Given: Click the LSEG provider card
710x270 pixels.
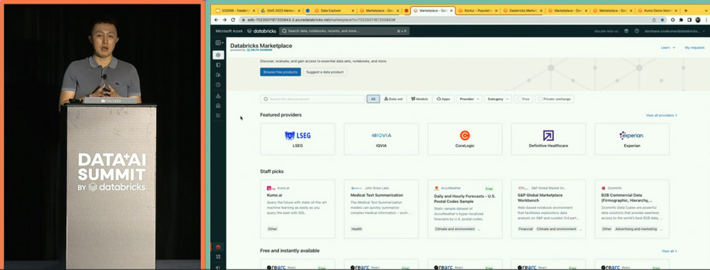Looking at the screenshot, I should click(298, 139).
